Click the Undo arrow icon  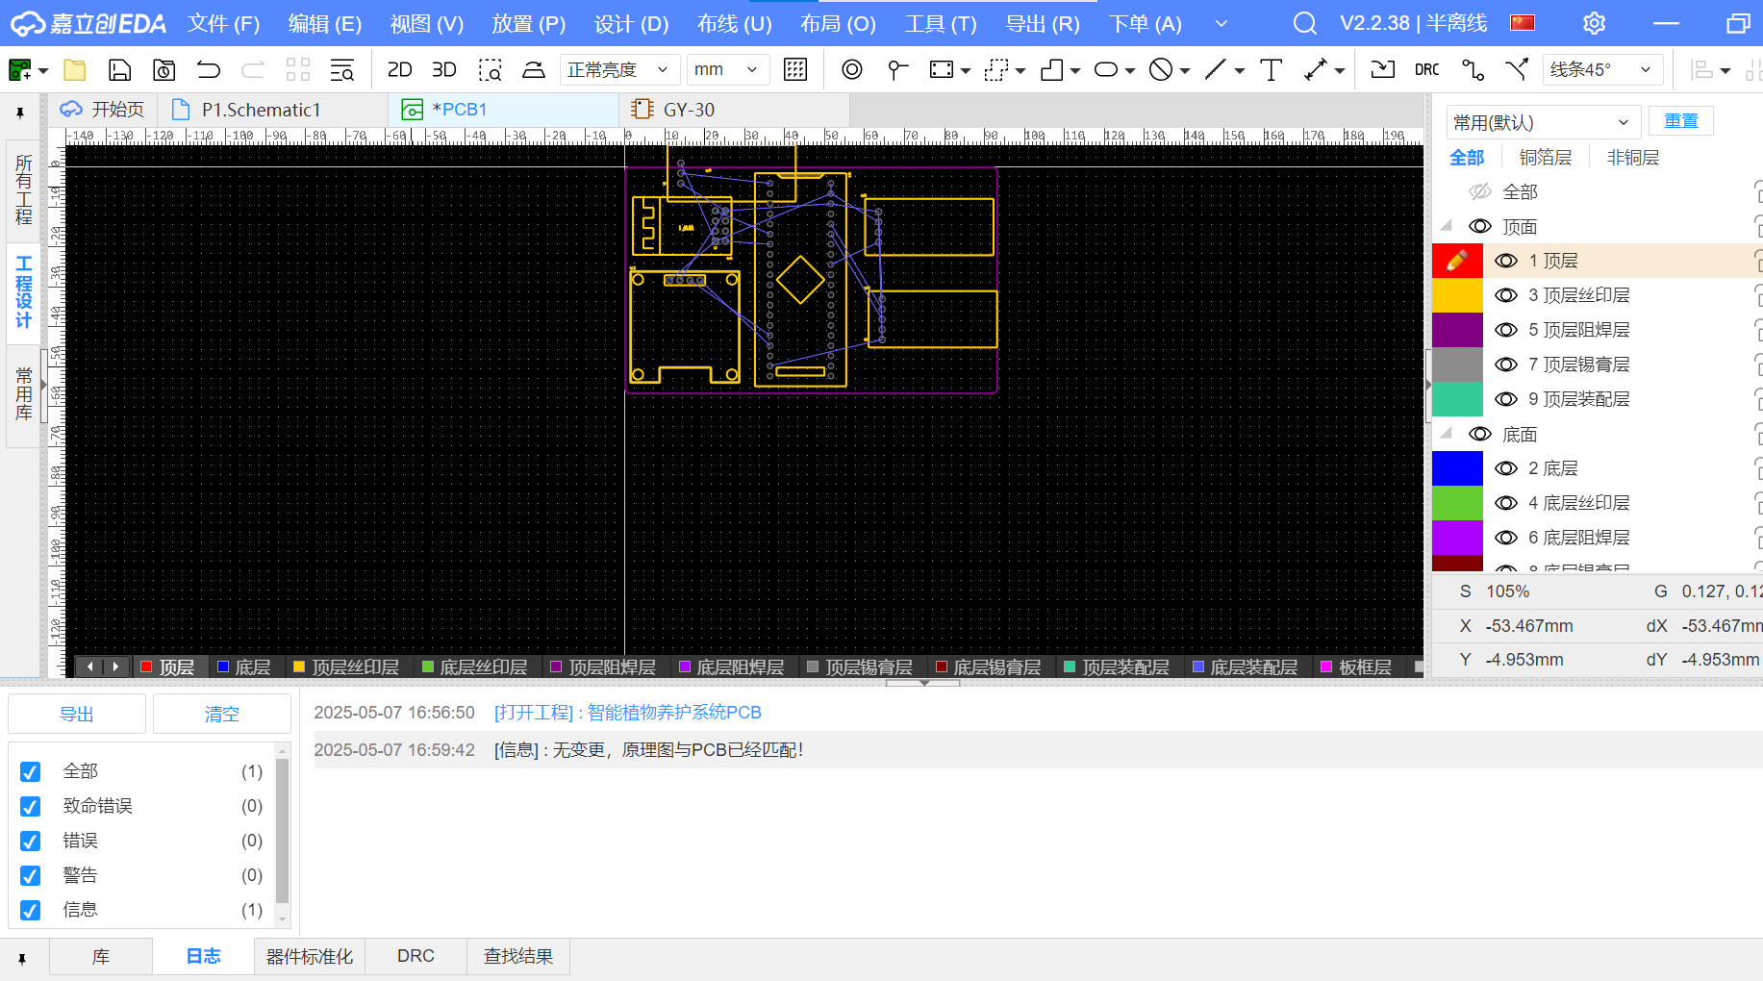[208, 69]
